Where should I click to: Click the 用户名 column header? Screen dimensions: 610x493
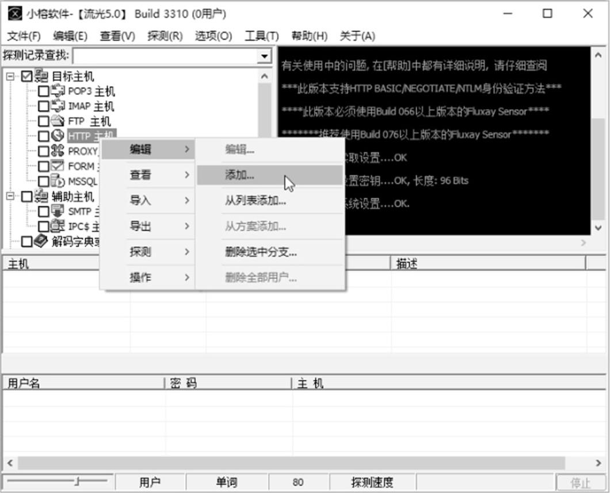83,383
